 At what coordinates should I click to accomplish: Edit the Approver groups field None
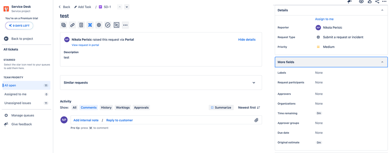pyautogui.click(x=319, y=123)
